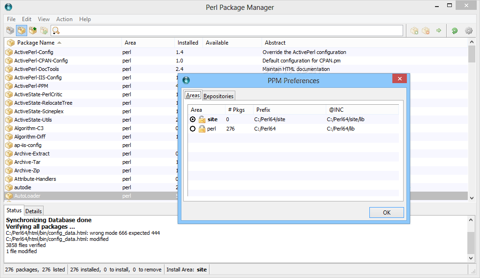Click inside the package search field
Viewport: 480px width, 278px height.
click(231, 31)
